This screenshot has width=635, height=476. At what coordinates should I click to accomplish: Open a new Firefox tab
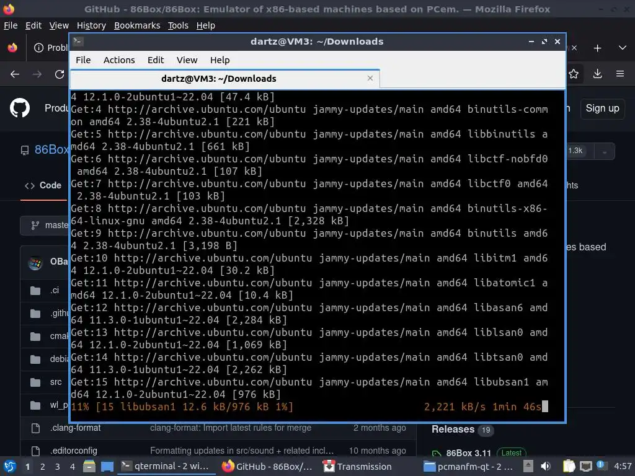[597, 48]
